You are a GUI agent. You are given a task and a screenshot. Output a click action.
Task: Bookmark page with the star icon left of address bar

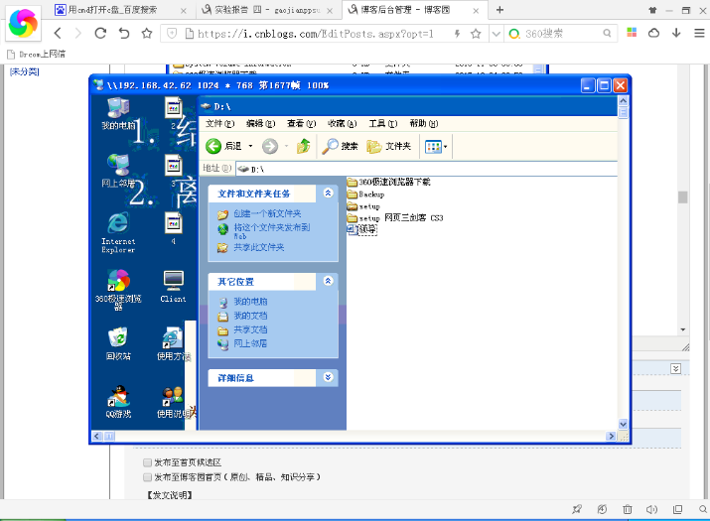coord(147,33)
